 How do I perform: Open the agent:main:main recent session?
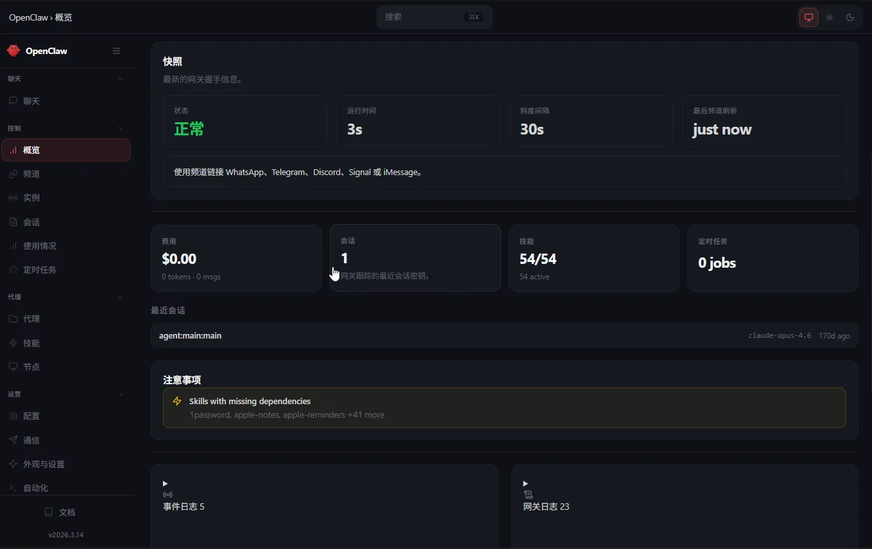(x=504, y=335)
